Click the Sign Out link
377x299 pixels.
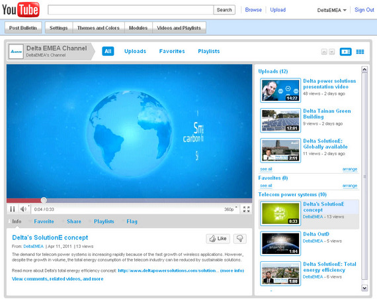364,10
